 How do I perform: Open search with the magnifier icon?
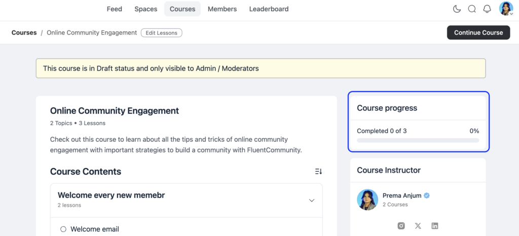point(472,9)
